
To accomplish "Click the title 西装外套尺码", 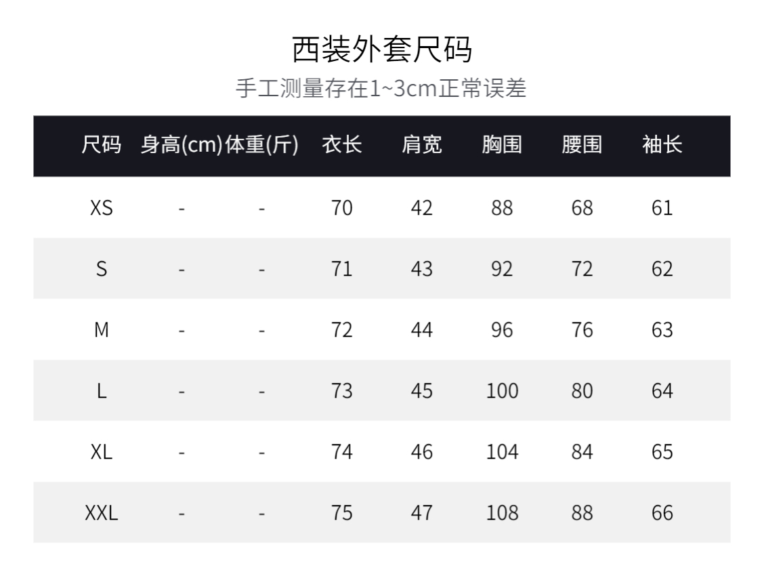I will click(x=381, y=49).
